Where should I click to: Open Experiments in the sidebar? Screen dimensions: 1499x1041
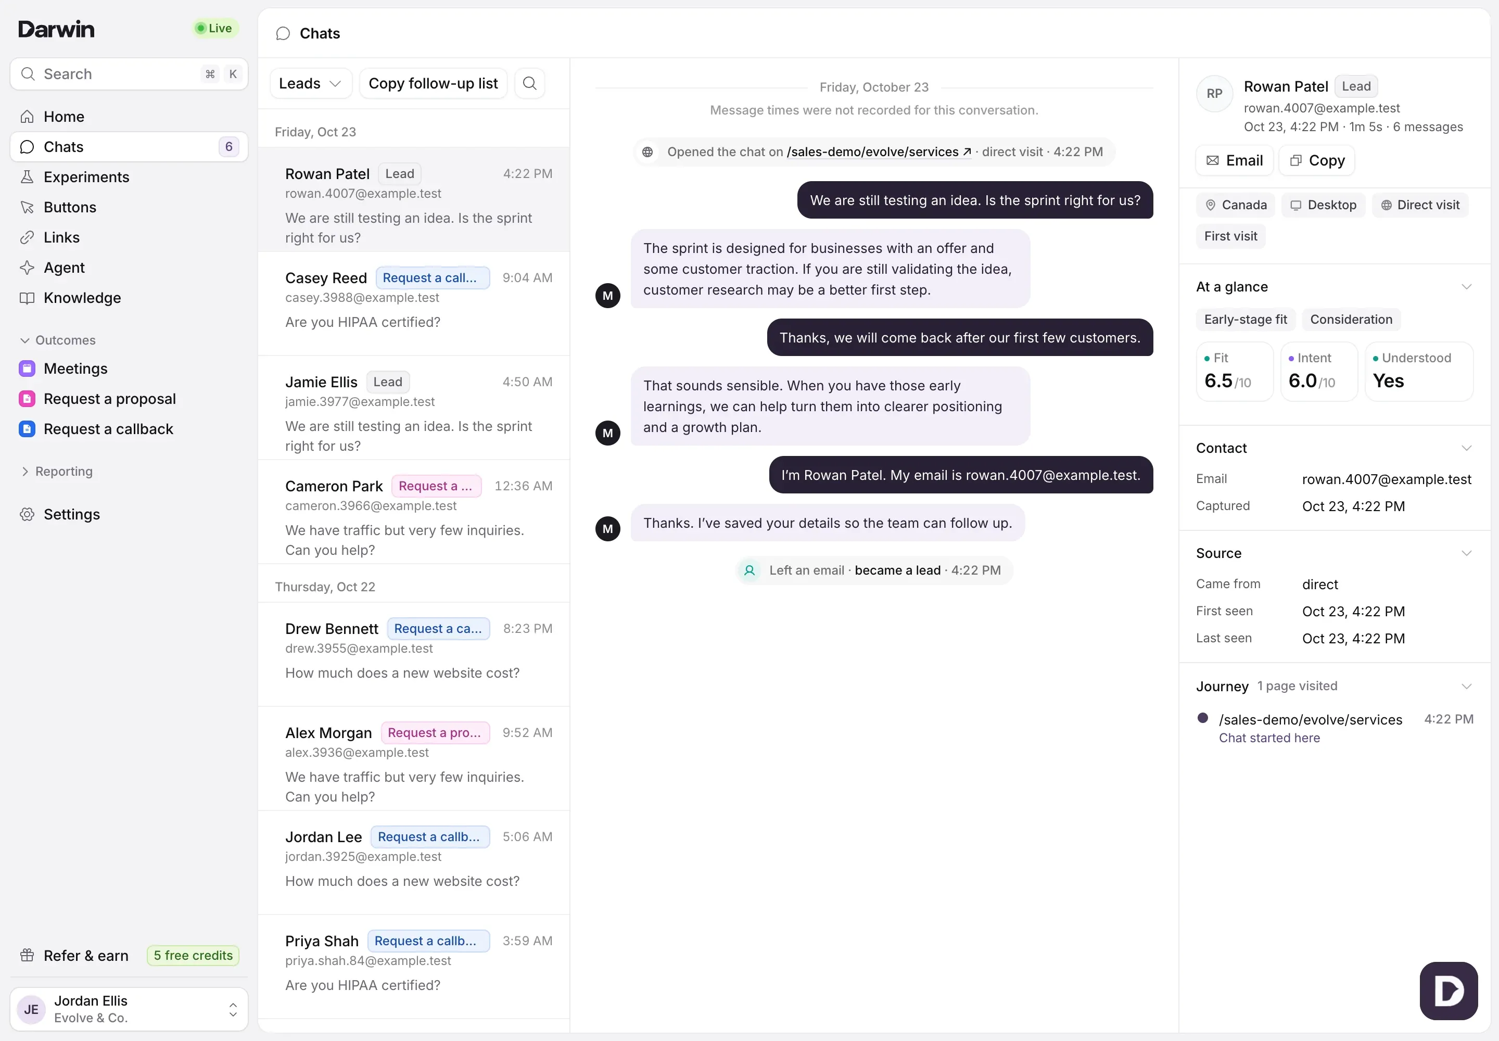tap(129, 177)
